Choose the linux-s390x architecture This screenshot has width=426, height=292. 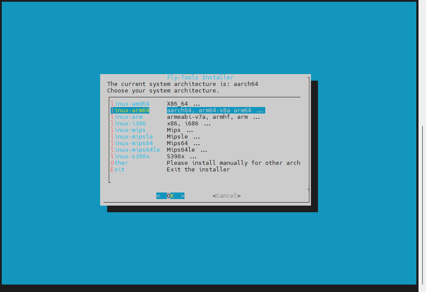pyautogui.click(x=130, y=157)
